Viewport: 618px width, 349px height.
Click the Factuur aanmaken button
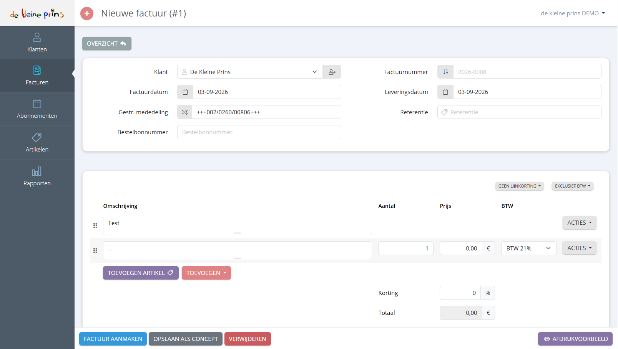tap(113, 339)
